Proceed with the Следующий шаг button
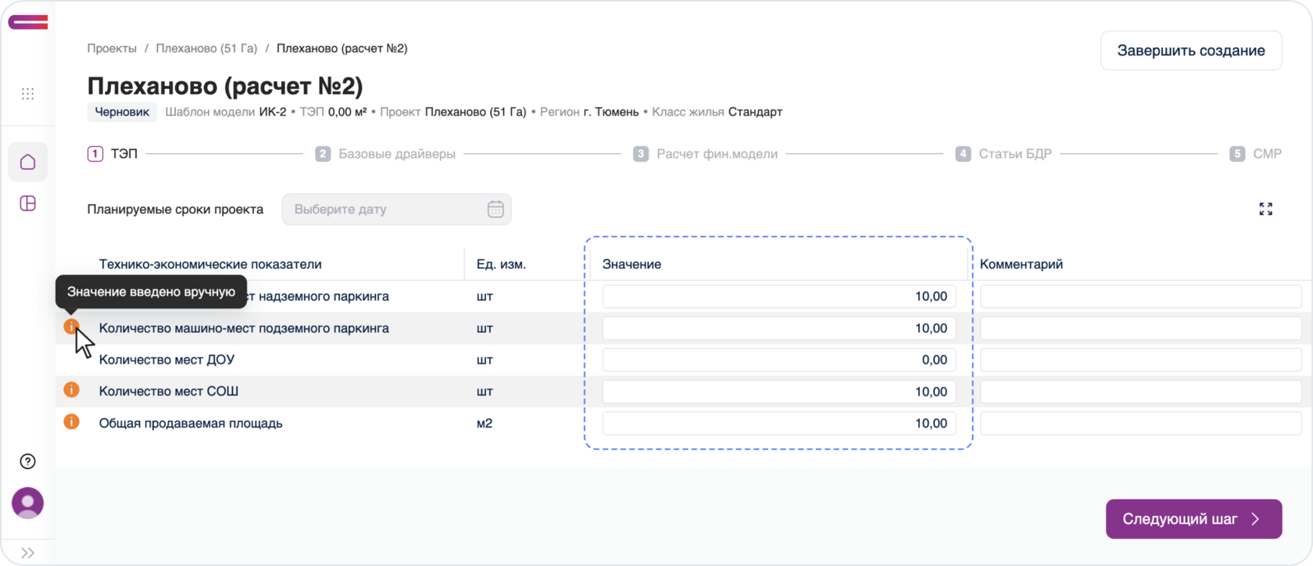 tap(1193, 519)
